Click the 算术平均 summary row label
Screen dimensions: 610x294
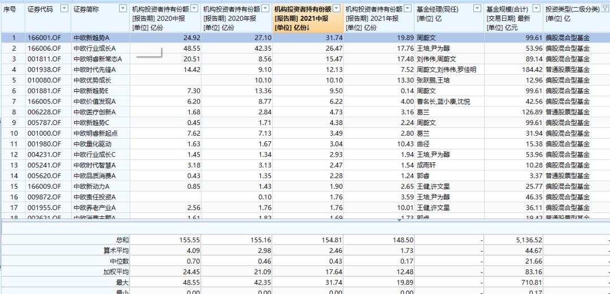[x=116, y=251]
